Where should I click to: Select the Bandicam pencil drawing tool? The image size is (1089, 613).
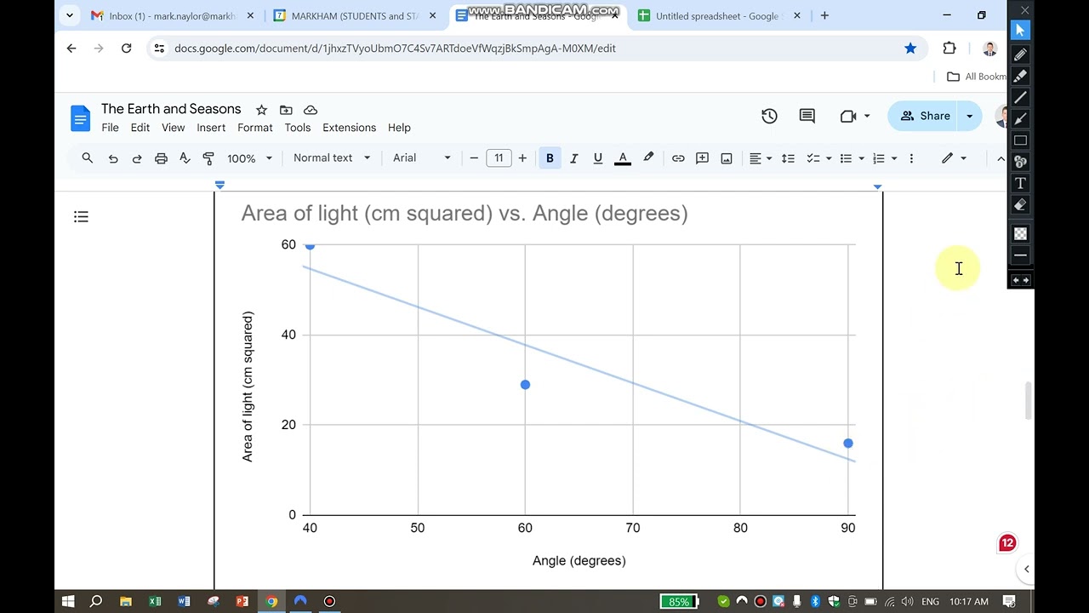point(1020,54)
